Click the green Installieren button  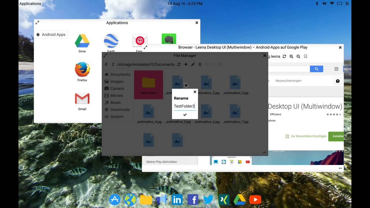tap(336, 136)
